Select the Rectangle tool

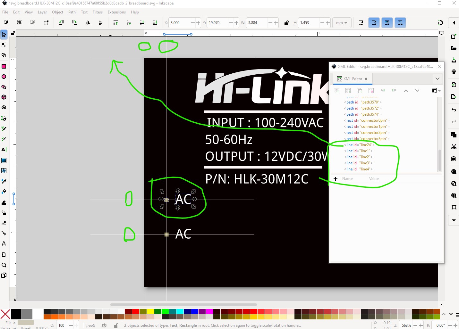[x=4, y=66]
